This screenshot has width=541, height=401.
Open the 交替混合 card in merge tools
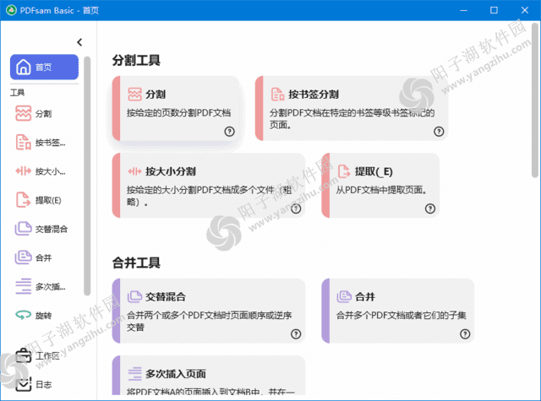(209, 311)
